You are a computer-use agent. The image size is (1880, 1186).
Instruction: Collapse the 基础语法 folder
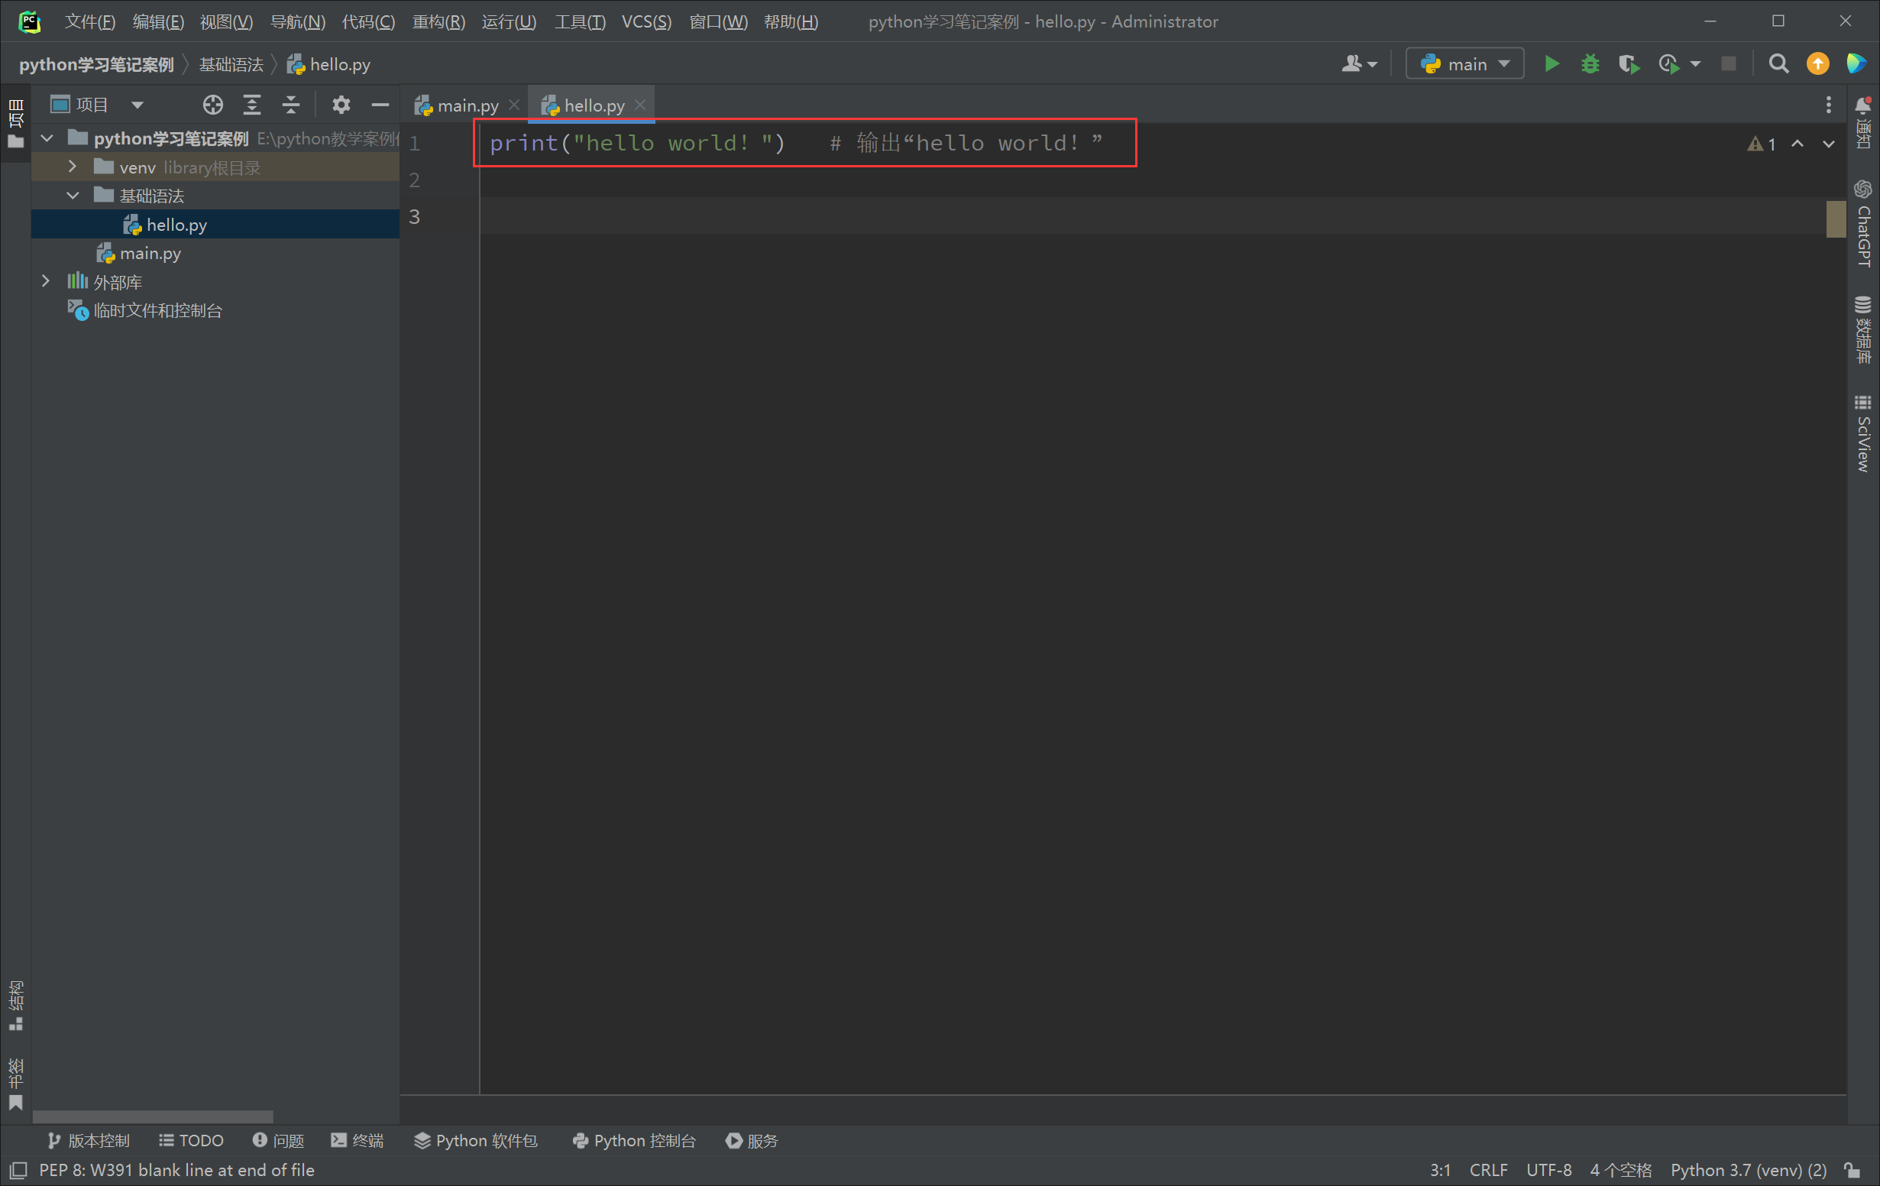tap(73, 196)
